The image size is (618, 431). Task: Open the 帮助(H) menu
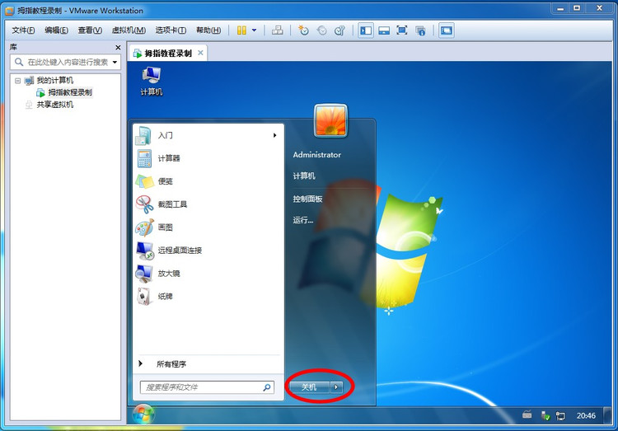(x=208, y=30)
